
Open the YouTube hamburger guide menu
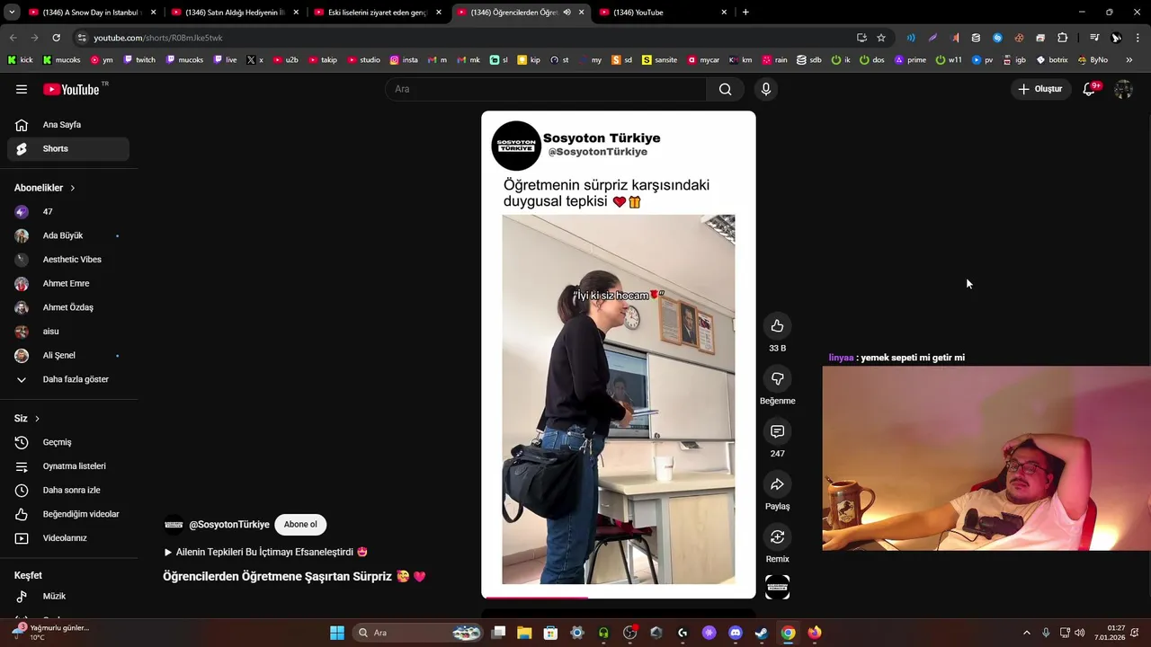(x=22, y=89)
